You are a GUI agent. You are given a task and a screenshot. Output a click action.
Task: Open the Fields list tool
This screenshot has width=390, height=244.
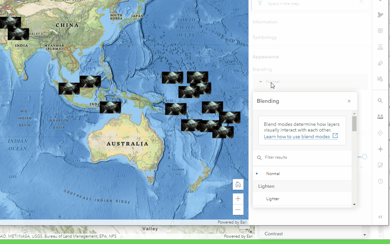coord(380,47)
